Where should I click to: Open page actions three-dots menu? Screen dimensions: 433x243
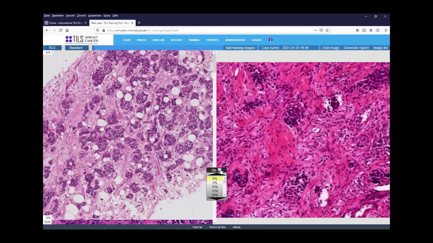coord(315,30)
